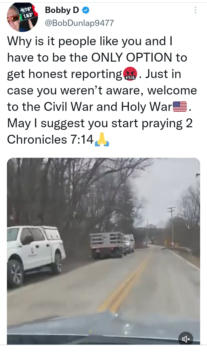The width and height of the screenshot is (207, 353).
Task: Click the angry cursing face emoji
Action: 130,74
